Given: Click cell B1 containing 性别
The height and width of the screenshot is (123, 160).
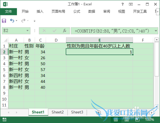Looking at the screenshot, I should pos(29,46).
